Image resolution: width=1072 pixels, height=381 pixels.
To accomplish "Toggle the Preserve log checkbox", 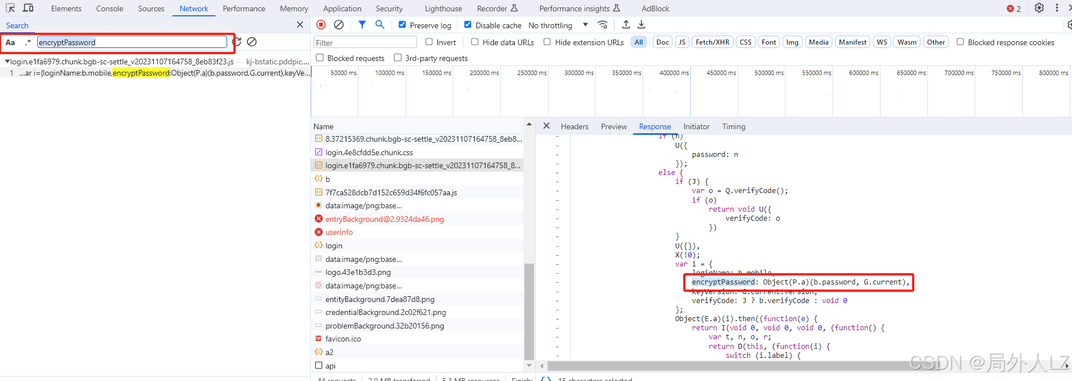I will tap(402, 25).
